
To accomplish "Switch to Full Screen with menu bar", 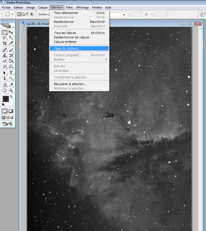I will 8,117.
